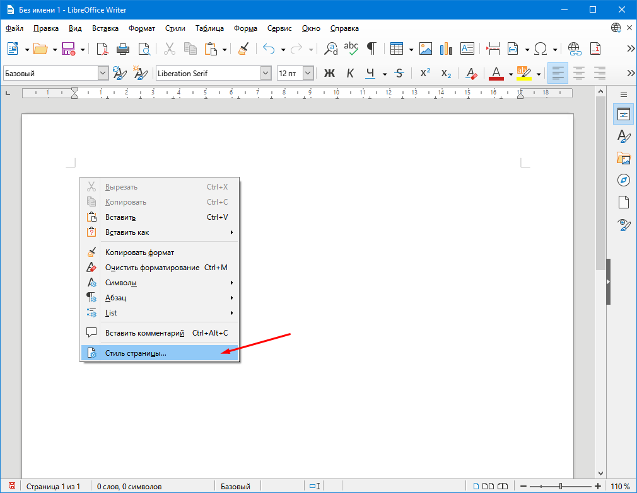Center the paragraph horizontally

(x=578, y=74)
